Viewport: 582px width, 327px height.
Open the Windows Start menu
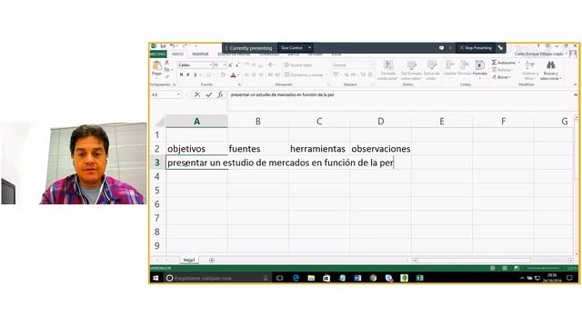pos(156,278)
